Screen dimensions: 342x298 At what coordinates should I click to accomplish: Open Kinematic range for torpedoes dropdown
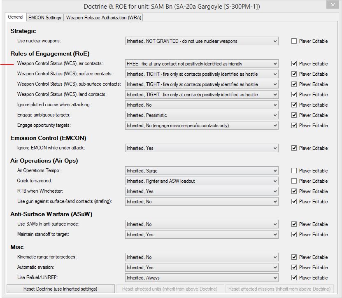tap(202, 257)
